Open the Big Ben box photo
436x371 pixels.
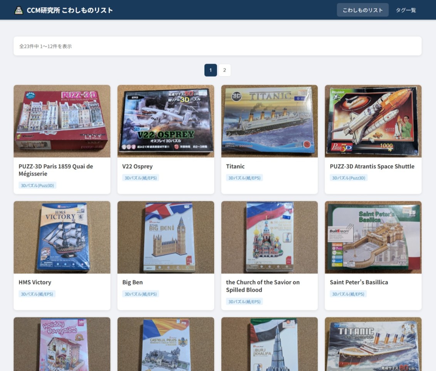pos(166,237)
